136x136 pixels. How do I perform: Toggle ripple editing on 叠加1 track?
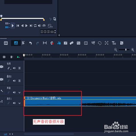pyautogui.click(x=9, y=81)
